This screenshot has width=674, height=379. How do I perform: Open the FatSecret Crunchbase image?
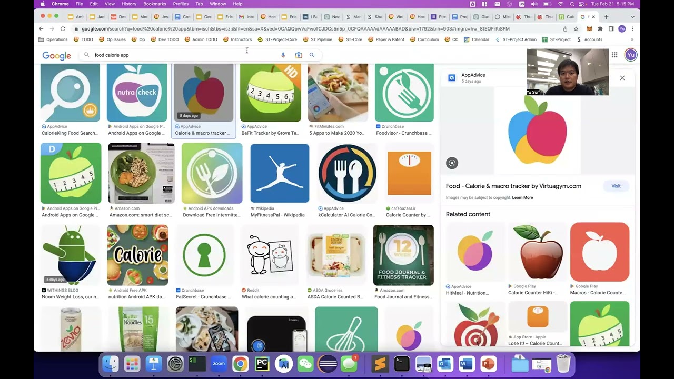(204, 255)
